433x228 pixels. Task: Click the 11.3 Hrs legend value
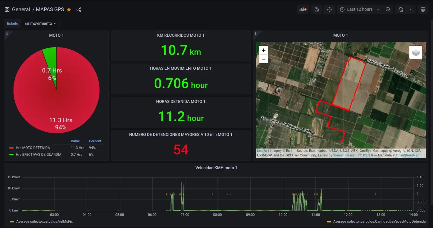coord(77,148)
